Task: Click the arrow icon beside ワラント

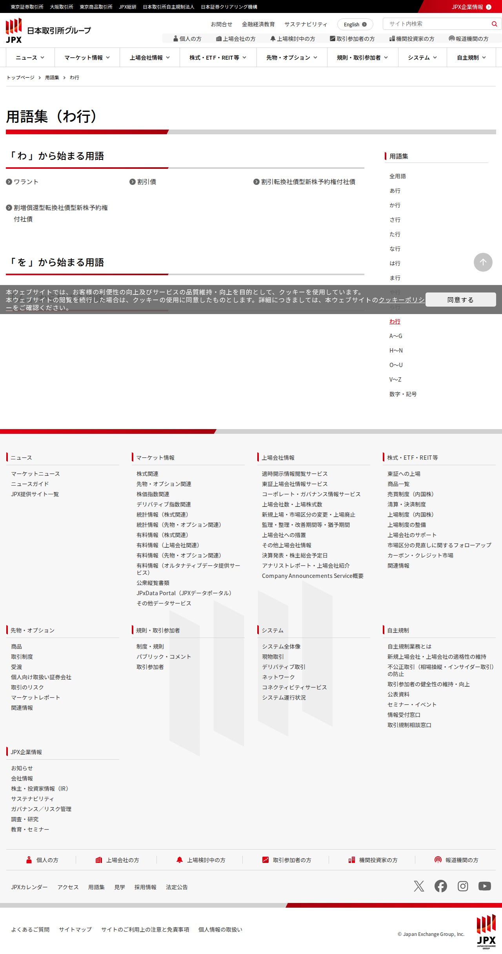Action: coord(9,182)
